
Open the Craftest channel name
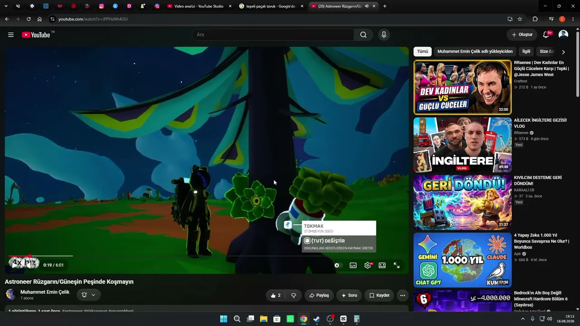[x=522, y=81]
